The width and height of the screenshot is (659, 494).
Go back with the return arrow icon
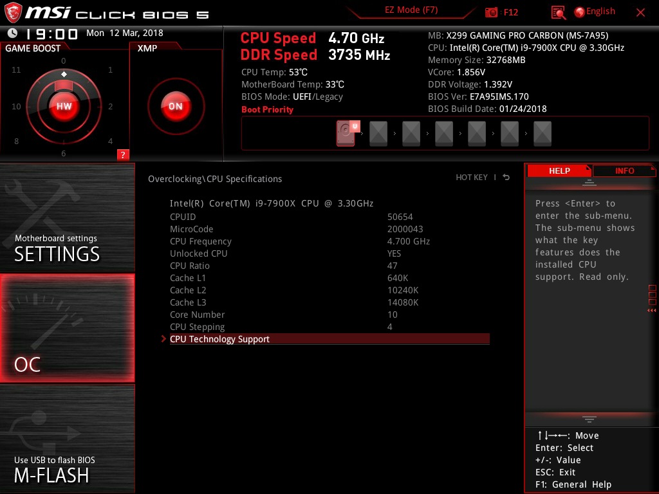click(506, 178)
